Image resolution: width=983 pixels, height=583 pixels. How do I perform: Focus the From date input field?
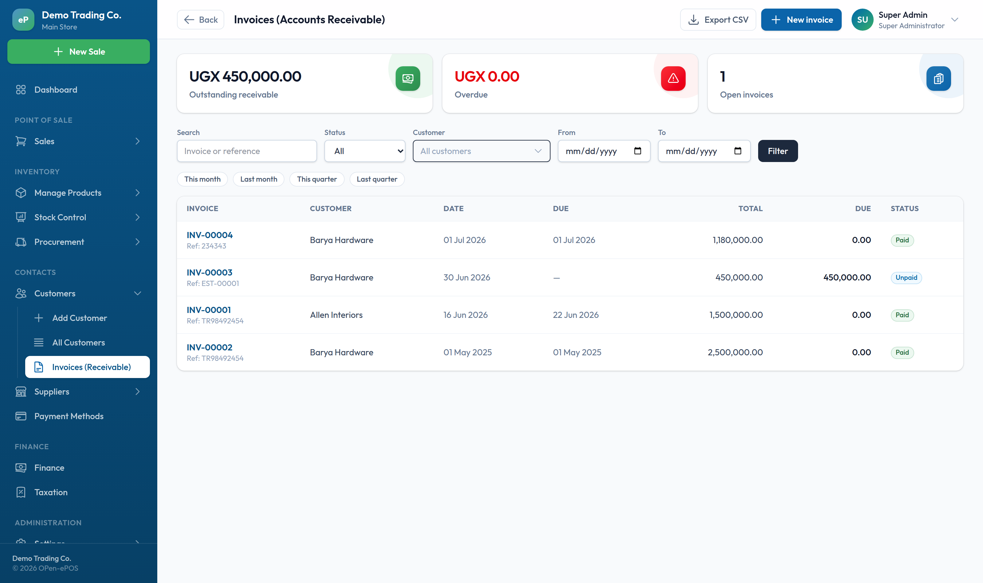coord(604,151)
